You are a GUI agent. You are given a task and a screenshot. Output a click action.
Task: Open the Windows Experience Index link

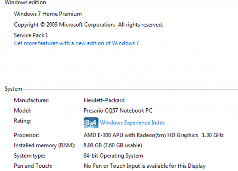132,123
